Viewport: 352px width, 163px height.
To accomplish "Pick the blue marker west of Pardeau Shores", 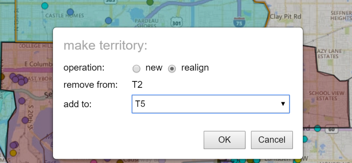I will coord(109,21).
